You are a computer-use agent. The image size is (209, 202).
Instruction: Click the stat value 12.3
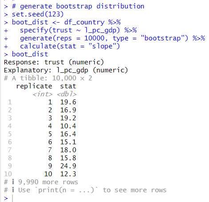[68, 174]
